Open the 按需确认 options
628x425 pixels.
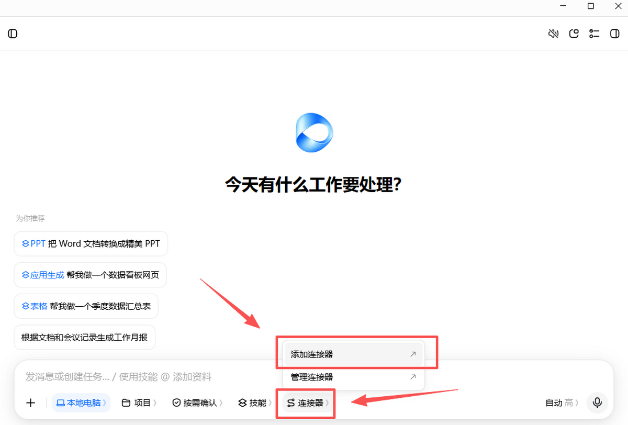point(198,402)
